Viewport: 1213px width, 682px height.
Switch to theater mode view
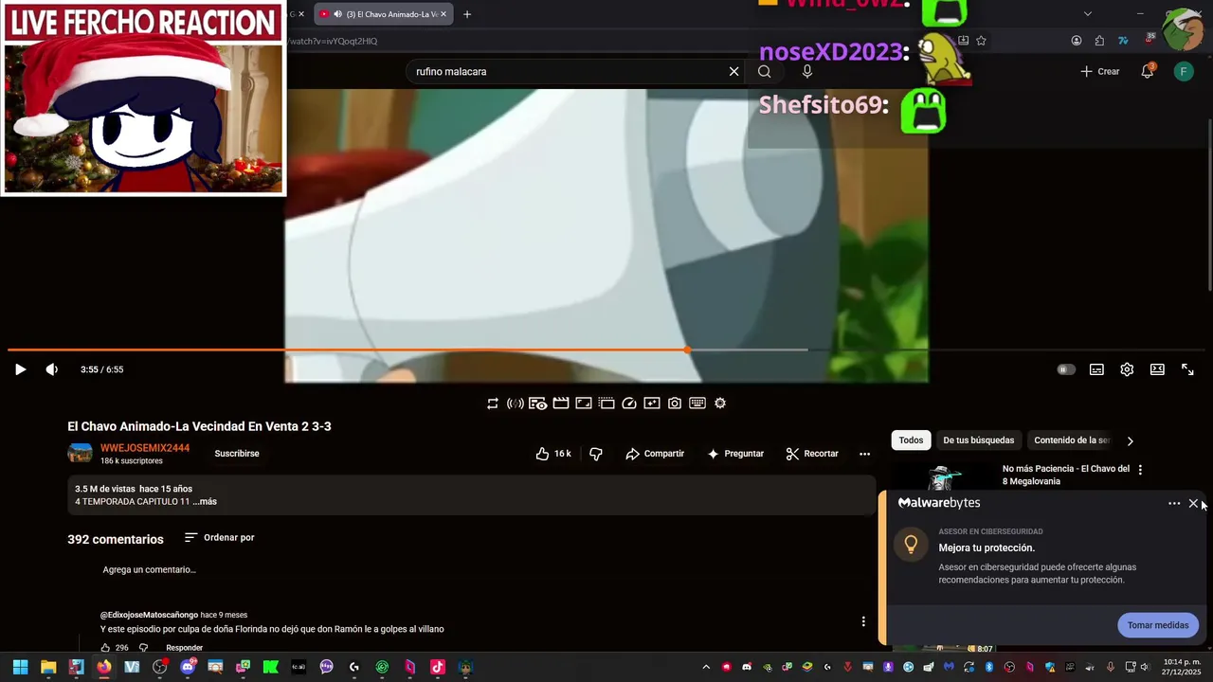pos(1157,369)
